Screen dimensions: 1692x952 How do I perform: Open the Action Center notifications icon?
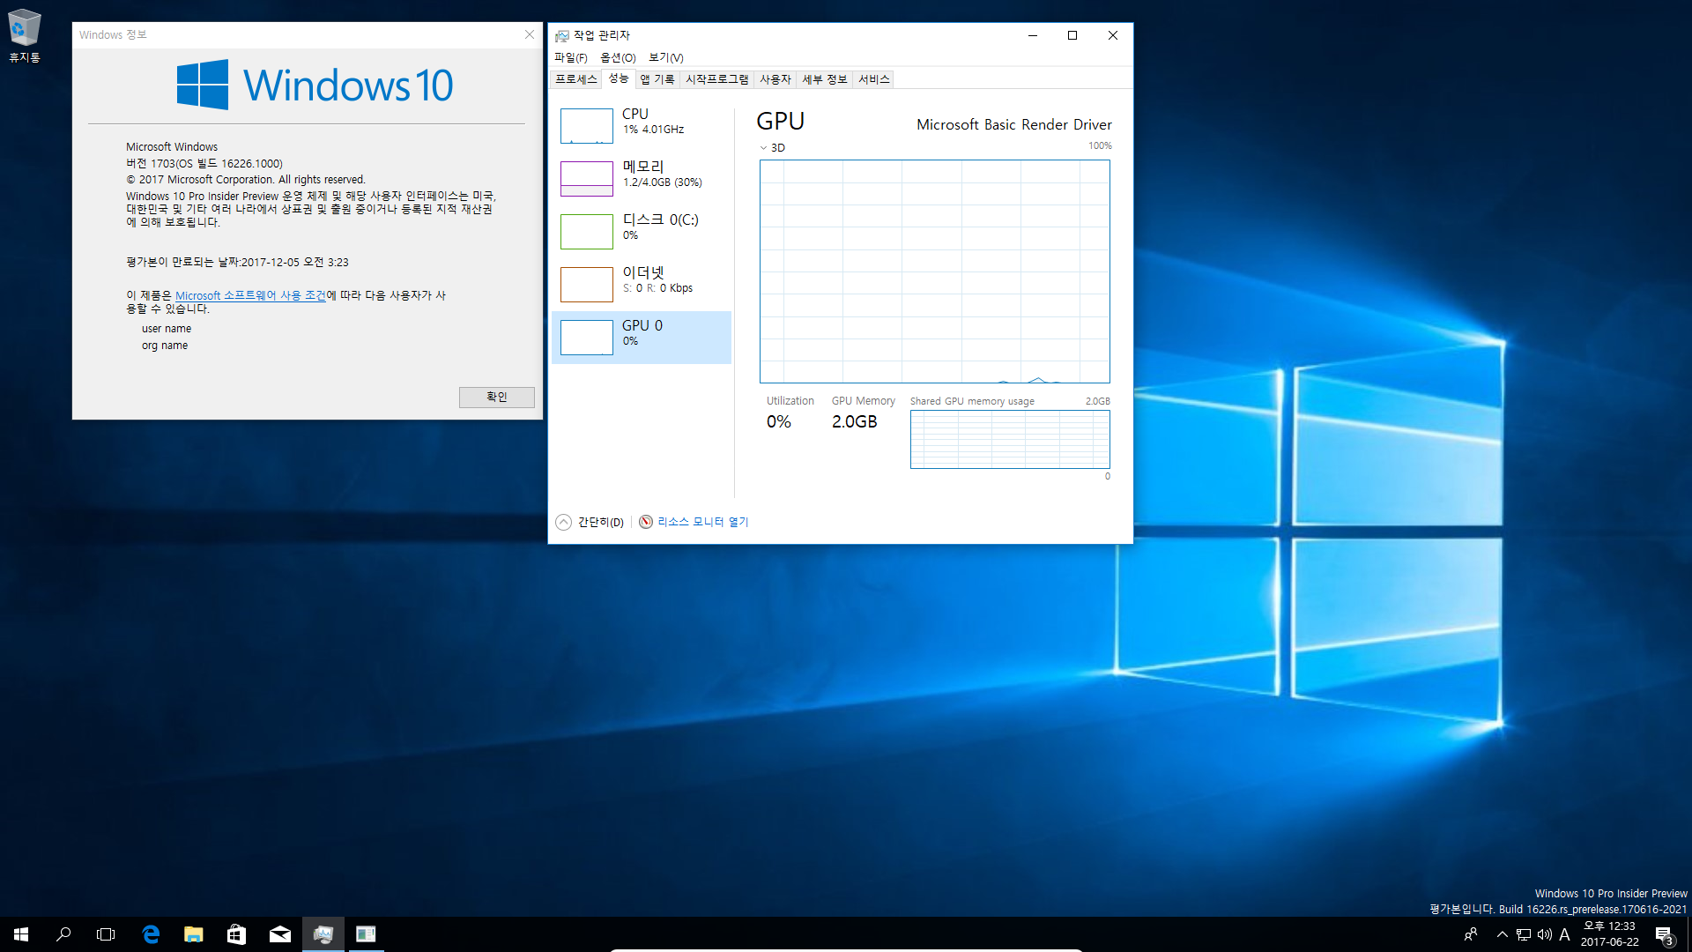tap(1664, 934)
